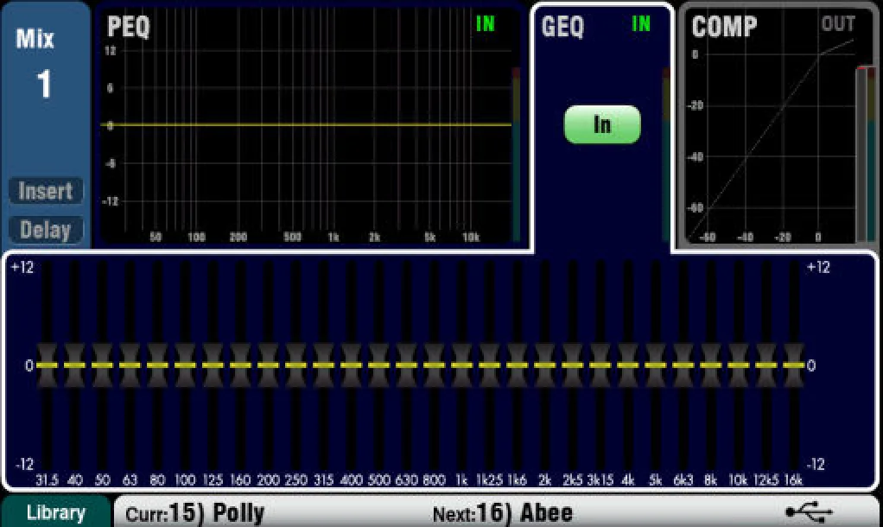
Task: Select the 2k GEQ fader
Action: click(x=544, y=365)
